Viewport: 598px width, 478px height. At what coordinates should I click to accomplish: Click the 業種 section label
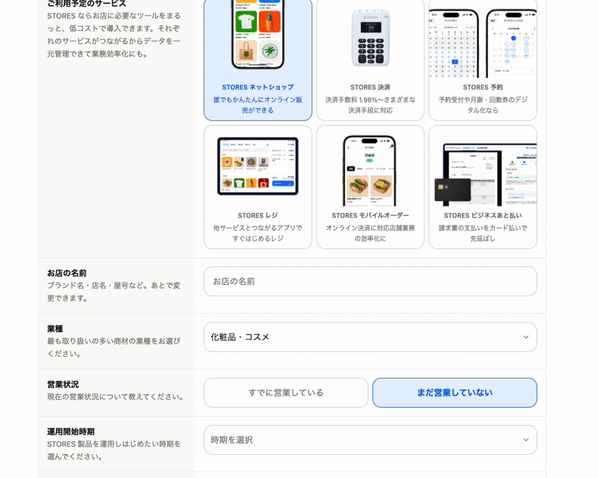[x=55, y=328]
